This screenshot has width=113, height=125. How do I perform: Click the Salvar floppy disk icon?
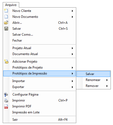[x=6, y=29]
